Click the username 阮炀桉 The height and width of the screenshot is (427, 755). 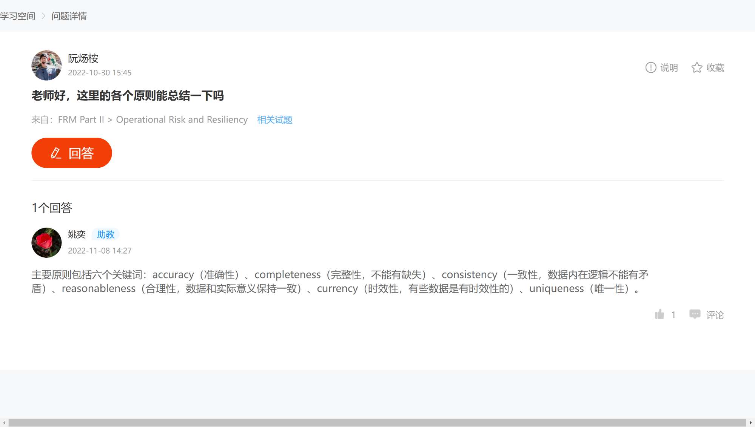(x=83, y=58)
